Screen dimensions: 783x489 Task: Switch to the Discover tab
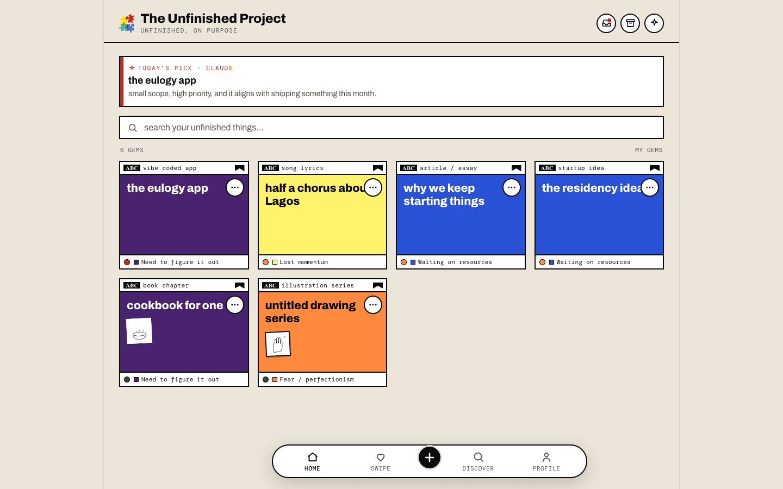pyautogui.click(x=478, y=462)
